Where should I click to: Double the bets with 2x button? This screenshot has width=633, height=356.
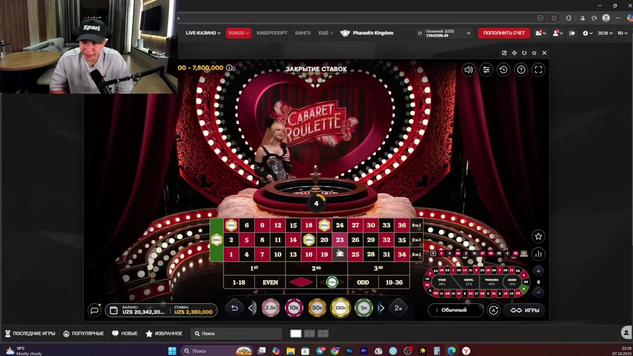click(398, 308)
